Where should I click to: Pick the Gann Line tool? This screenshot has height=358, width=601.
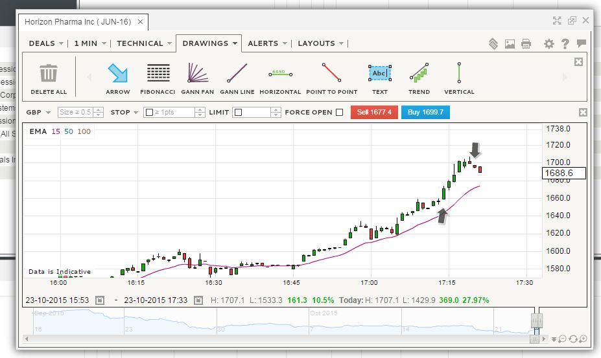237,78
